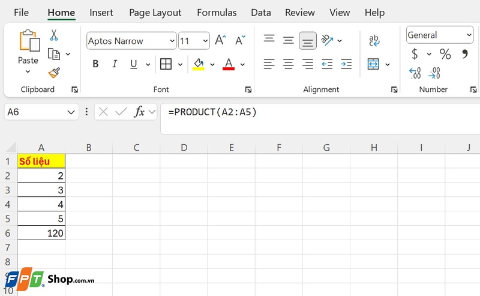The width and height of the screenshot is (480, 296).
Task: Expand the Paste options arrow
Action: pos(28,71)
